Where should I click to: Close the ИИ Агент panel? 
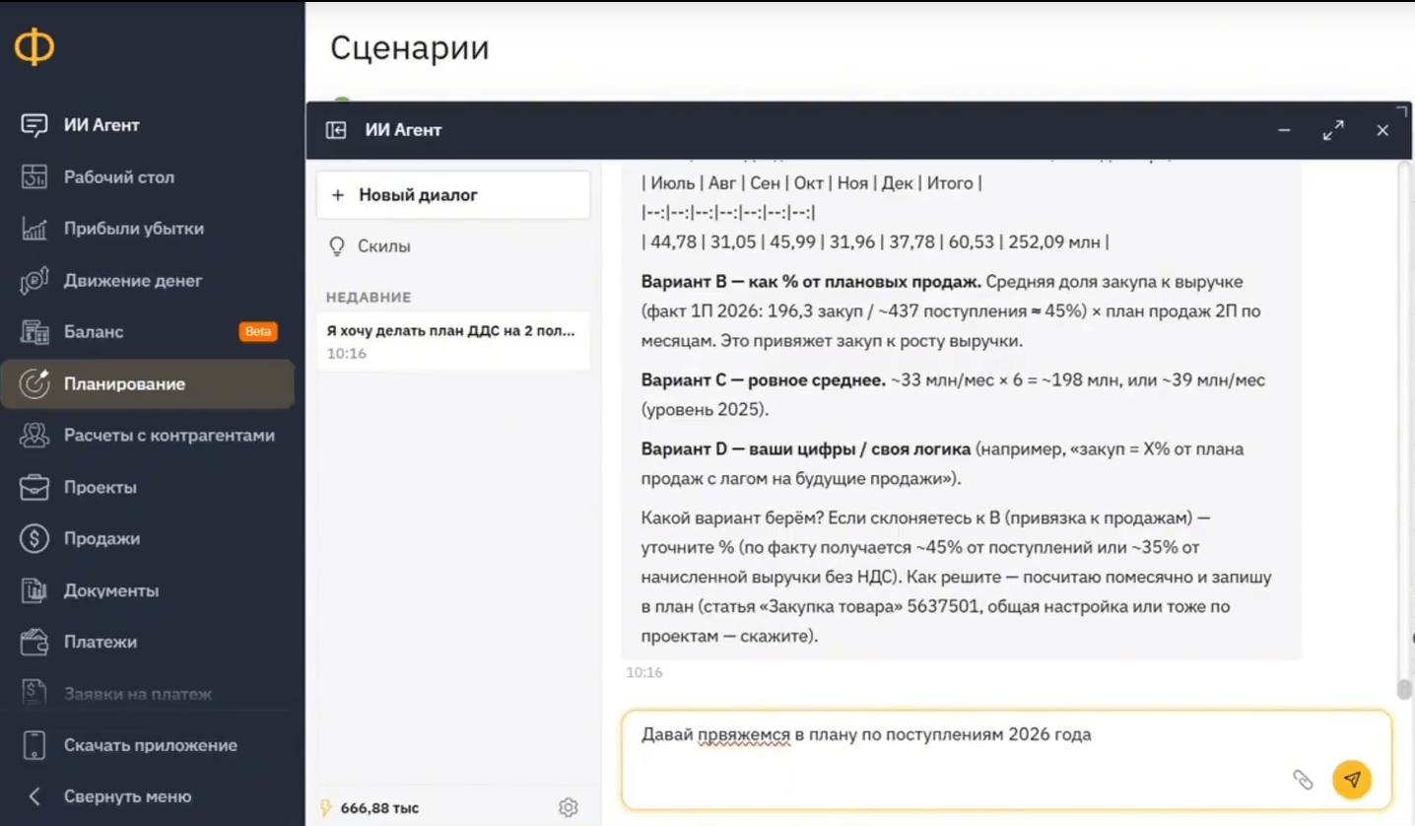pyautogui.click(x=1382, y=130)
